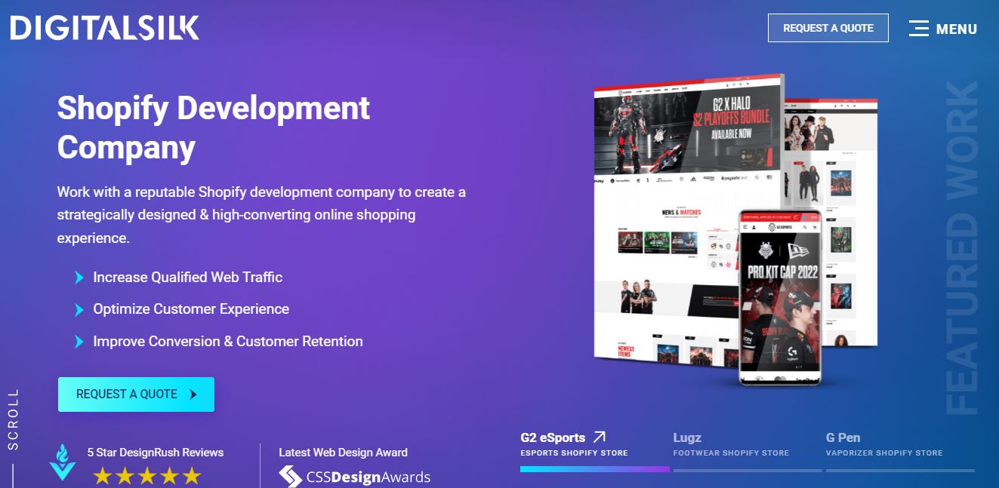Image resolution: width=999 pixels, height=488 pixels.
Task: Click the Increase Qualified Web Traffic bullet
Action: pos(178,278)
